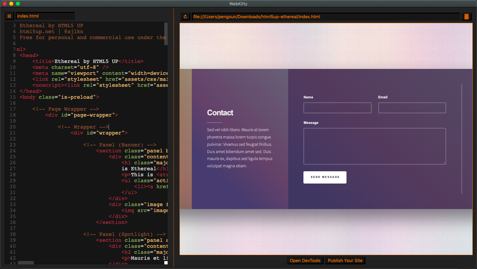Select the closing section tag line 36

pos(112,222)
